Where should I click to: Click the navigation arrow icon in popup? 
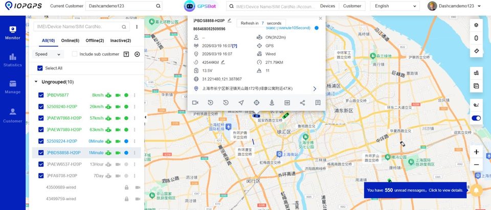click(241, 103)
